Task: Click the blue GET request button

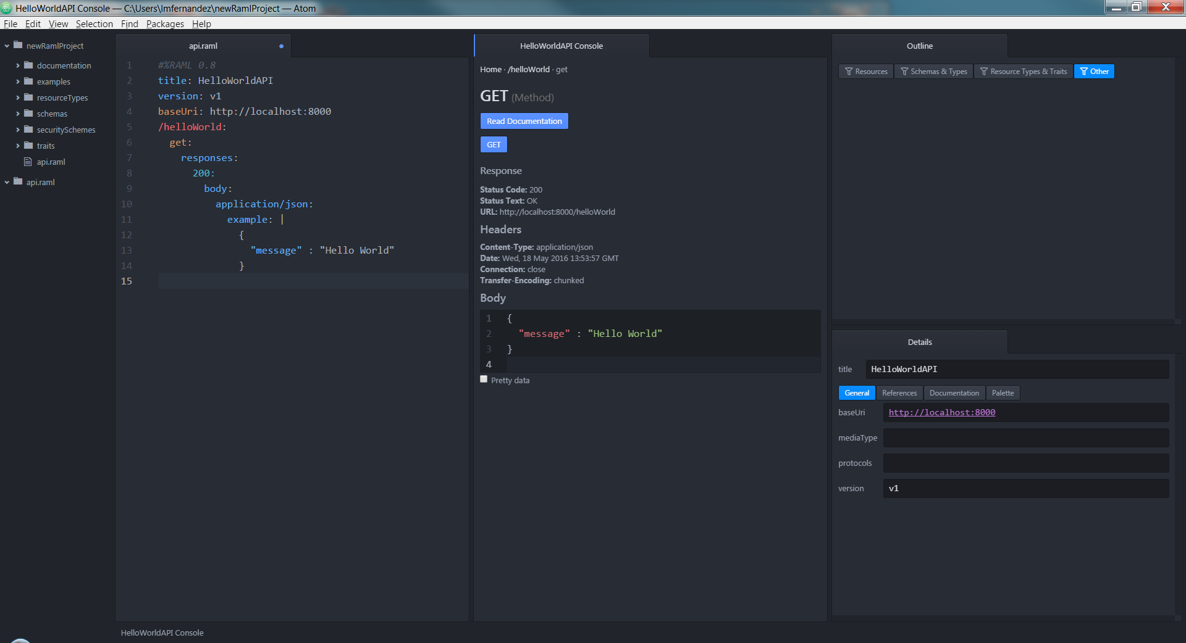Action: point(494,144)
